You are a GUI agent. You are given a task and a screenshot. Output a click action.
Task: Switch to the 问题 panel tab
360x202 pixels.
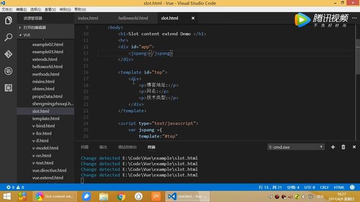(85, 147)
